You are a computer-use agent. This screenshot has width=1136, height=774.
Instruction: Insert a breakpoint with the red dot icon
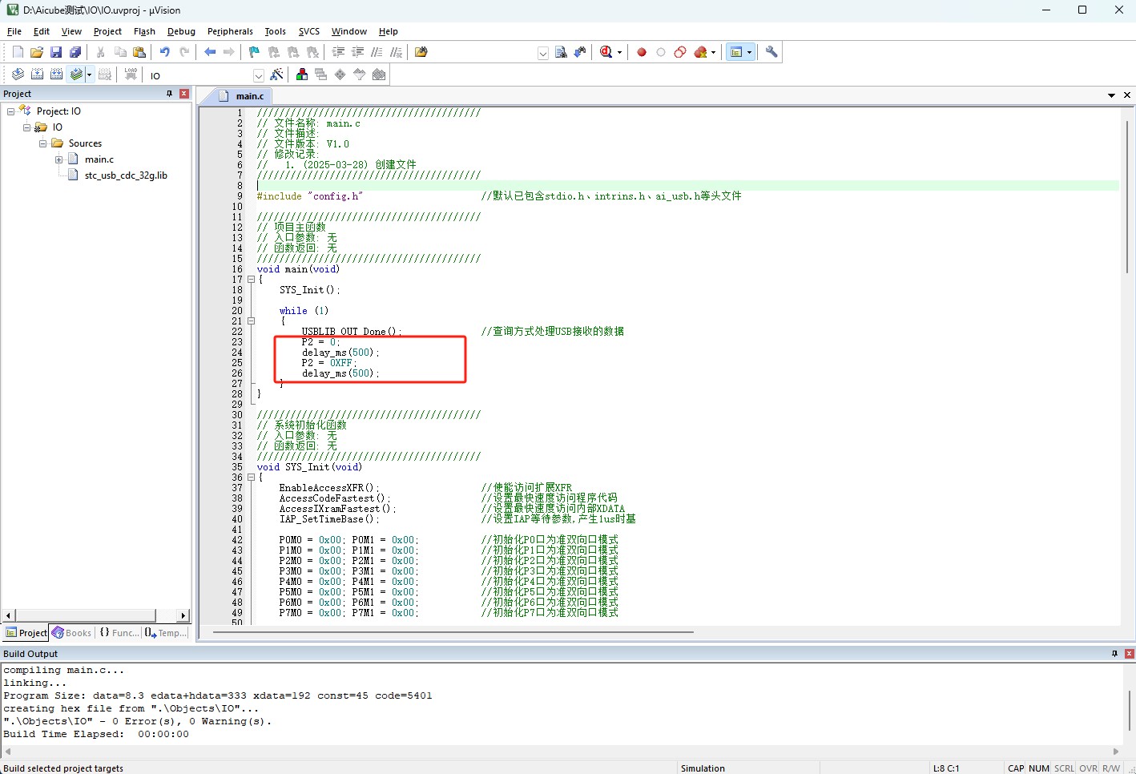(x=642, y=52)
